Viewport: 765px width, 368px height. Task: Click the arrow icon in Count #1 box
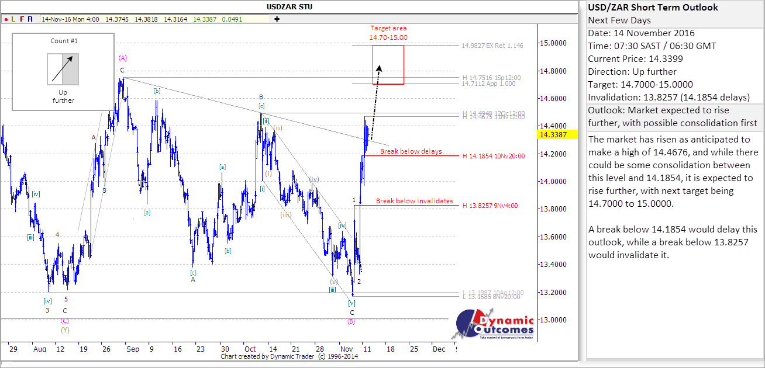pos(63,70)
